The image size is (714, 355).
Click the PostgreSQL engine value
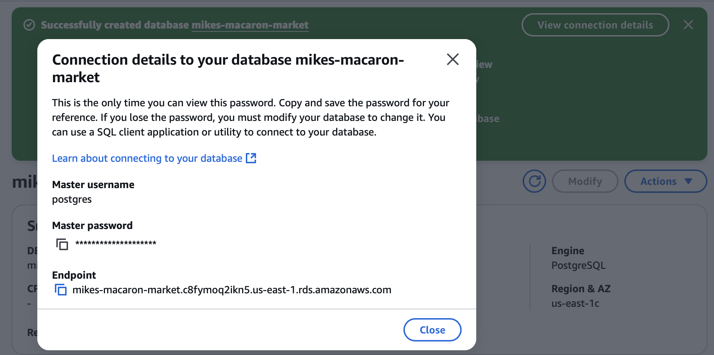coord(578,266)
